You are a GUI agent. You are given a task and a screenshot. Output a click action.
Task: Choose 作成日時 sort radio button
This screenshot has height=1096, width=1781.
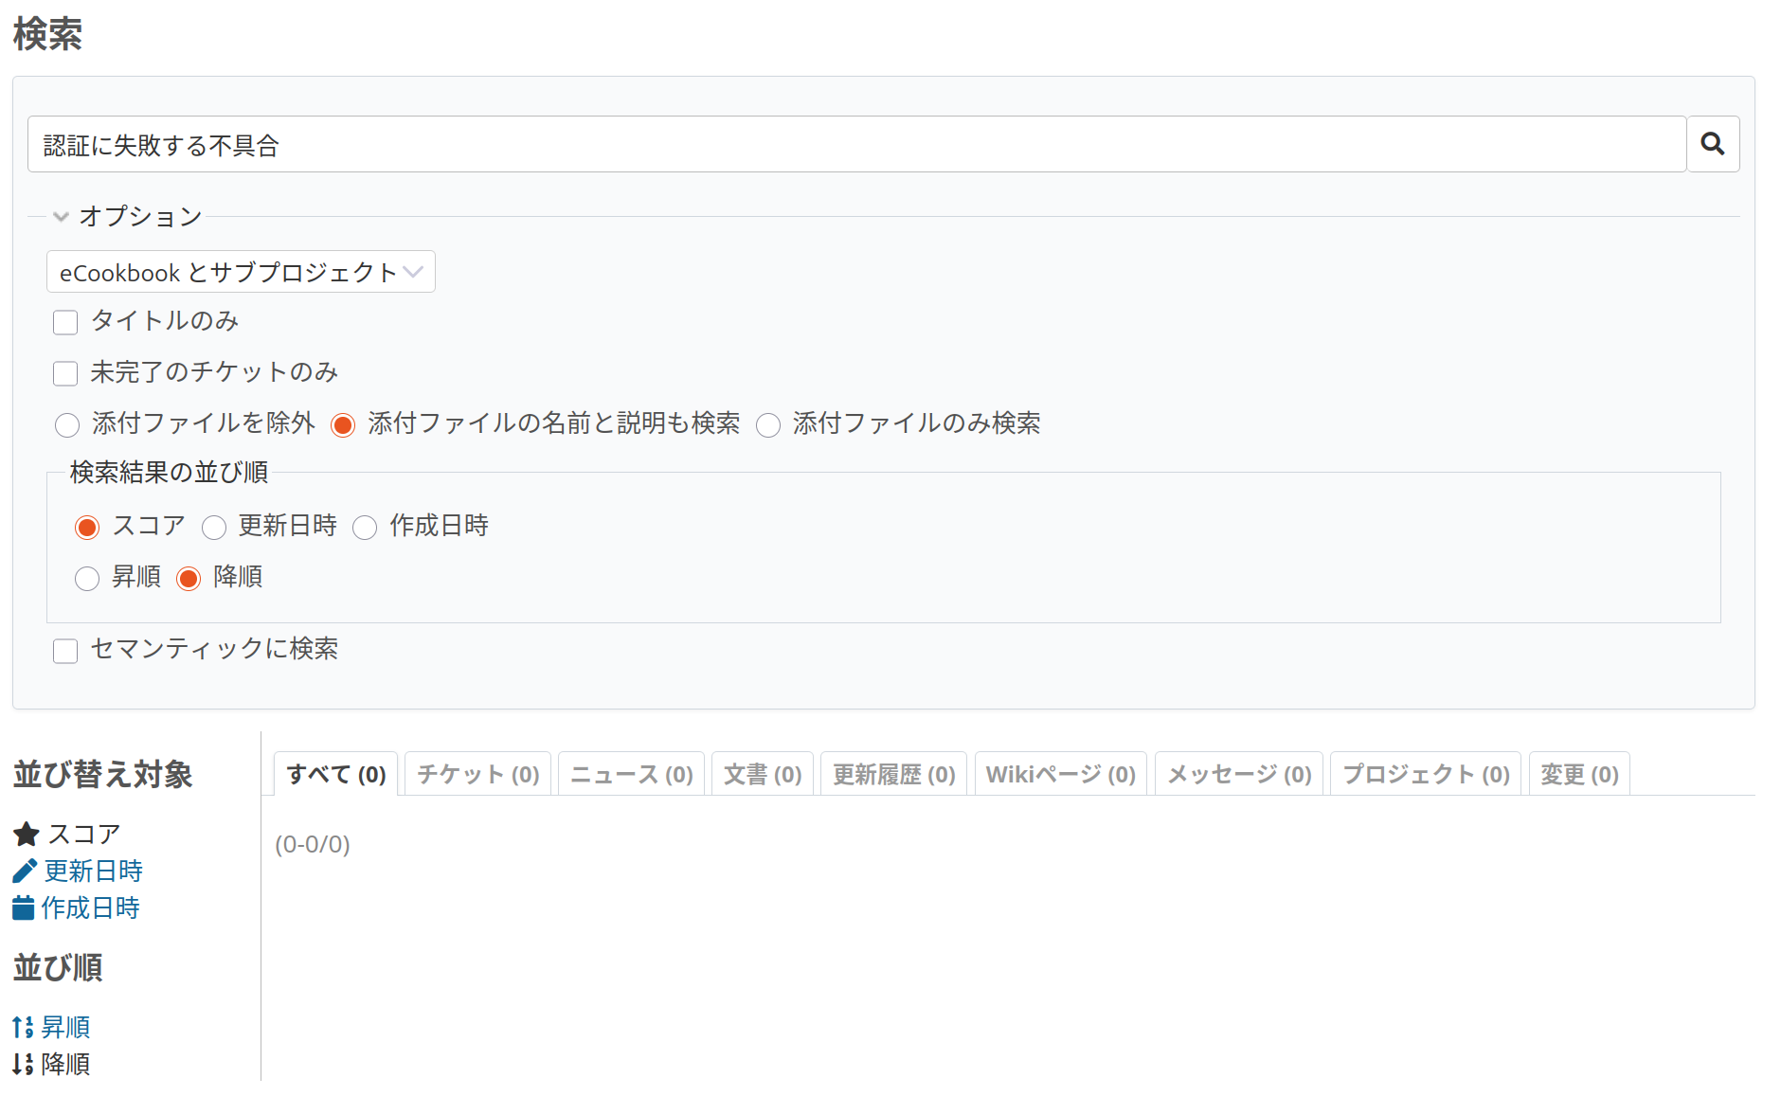pos(365,528)
